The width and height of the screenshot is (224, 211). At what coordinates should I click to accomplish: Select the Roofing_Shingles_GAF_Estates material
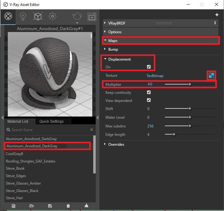pos(30,161)
